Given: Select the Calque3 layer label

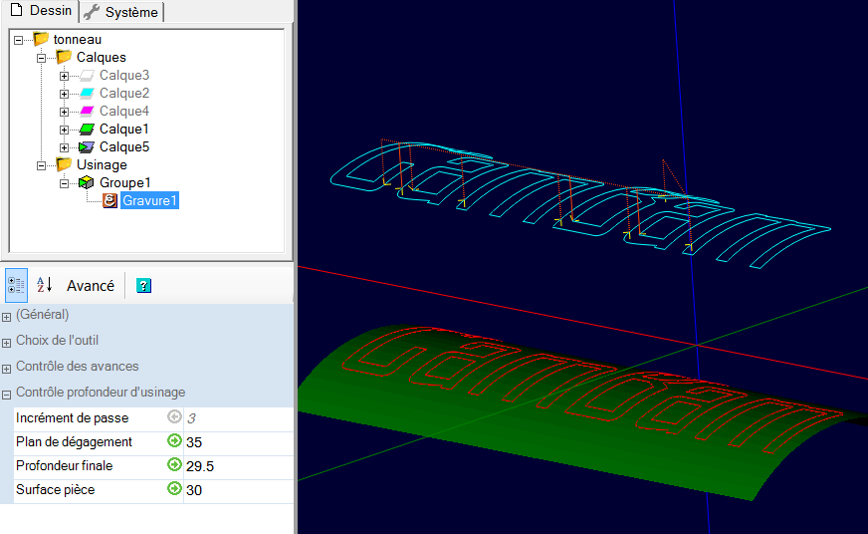Looking at the screenshot, I should click(124, 76).
